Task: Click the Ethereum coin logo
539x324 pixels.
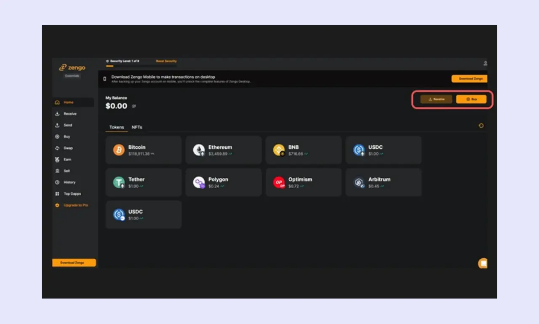Action: 199,150
